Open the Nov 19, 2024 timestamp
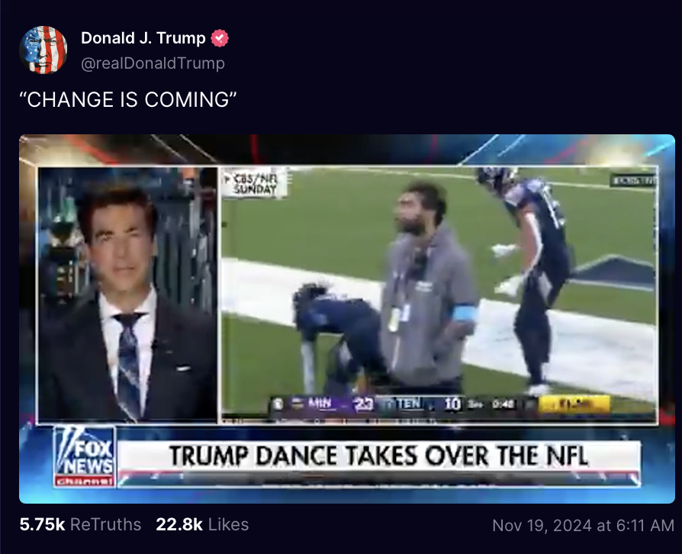The image size is (682, 554). (x=584, y=525)
